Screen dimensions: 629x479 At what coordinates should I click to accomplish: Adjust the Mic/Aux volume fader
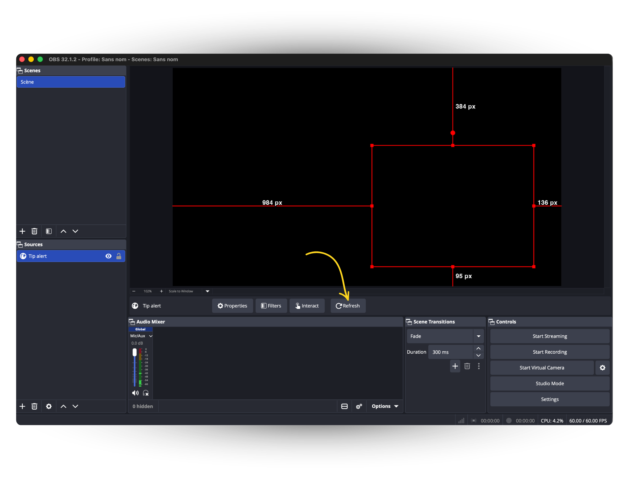tap(135, 352)
